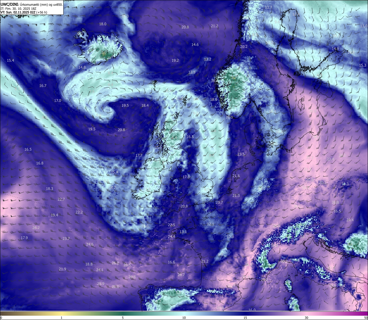Click the 23.7 value on the map

click(x=66, y=238)
